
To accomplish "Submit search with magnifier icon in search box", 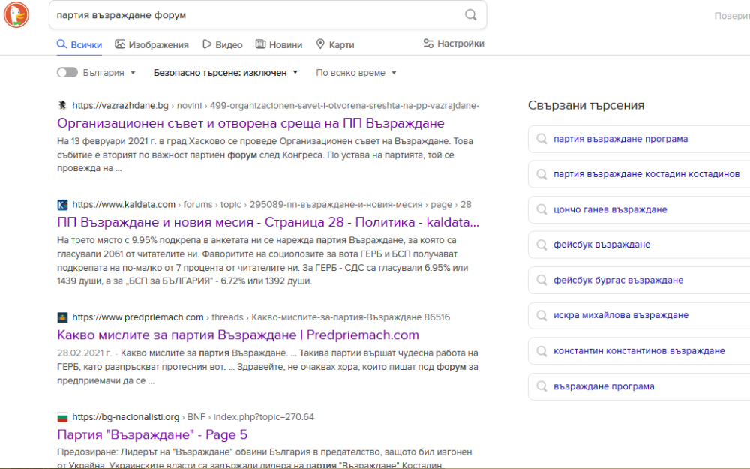I will click(x=471, y=15).
